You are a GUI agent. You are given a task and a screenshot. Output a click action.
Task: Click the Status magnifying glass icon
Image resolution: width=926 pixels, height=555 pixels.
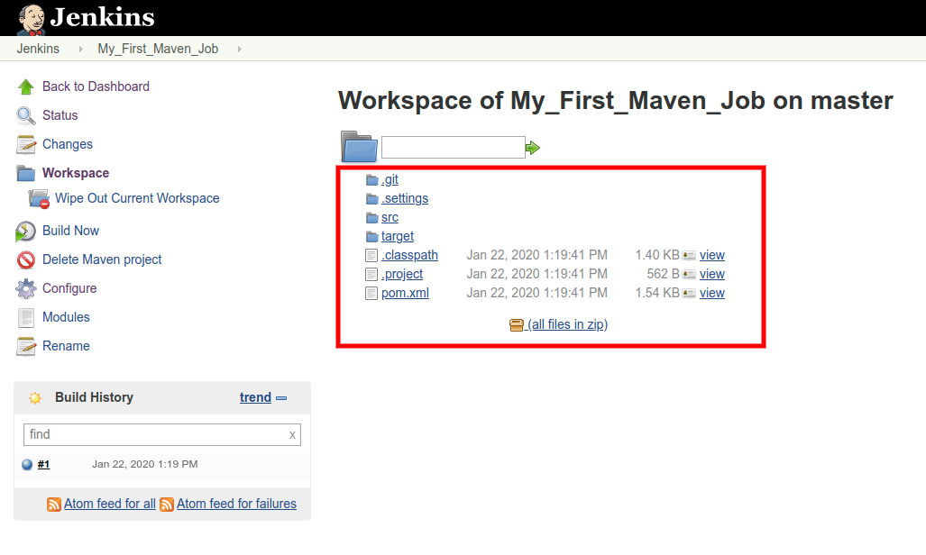pyautogui.click(x=26, y=115)
